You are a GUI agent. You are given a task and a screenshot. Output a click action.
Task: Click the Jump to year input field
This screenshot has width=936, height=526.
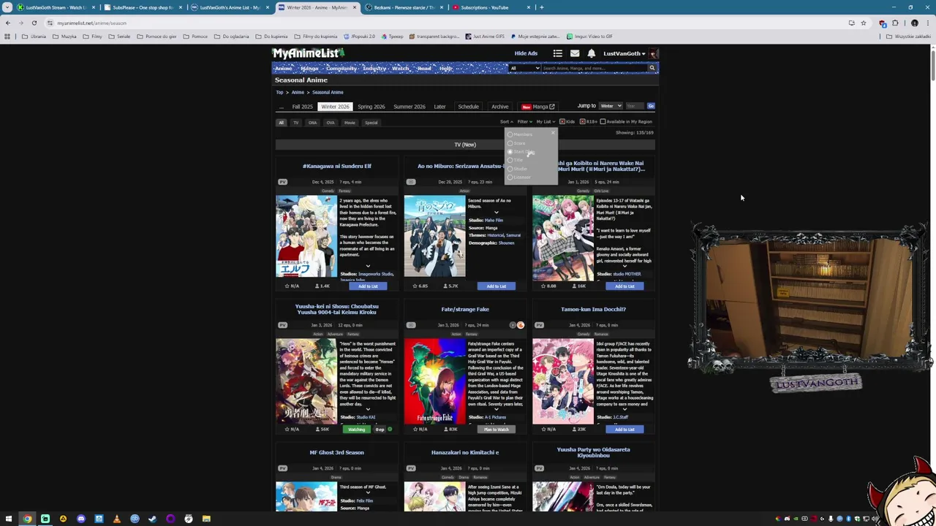pos(635,106)
